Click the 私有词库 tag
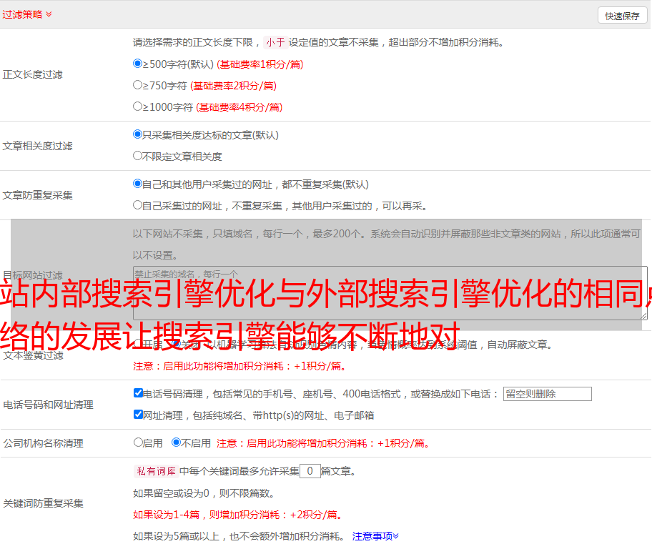Viewport: 652px width, 549px height. coord(155,471)
